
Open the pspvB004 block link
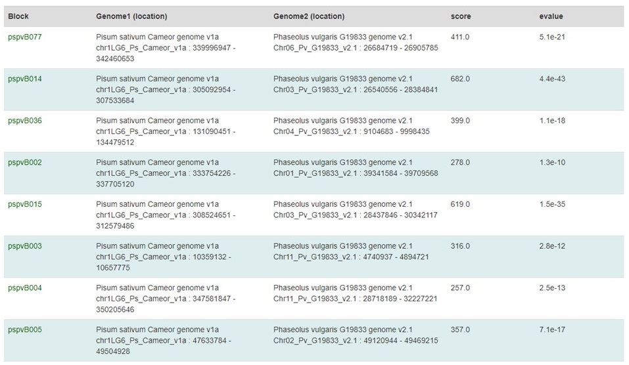pos(25,288)
